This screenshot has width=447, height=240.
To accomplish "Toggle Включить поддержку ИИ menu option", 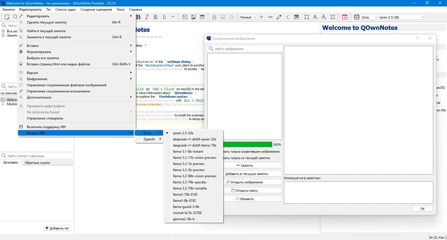I will click(76, 127).
